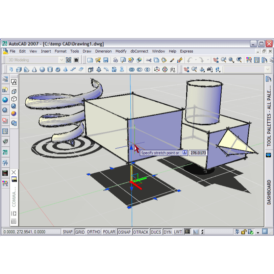Screen dimensions: 274x274
Task: Select the Cylinder solid tool
Action: 50,70
